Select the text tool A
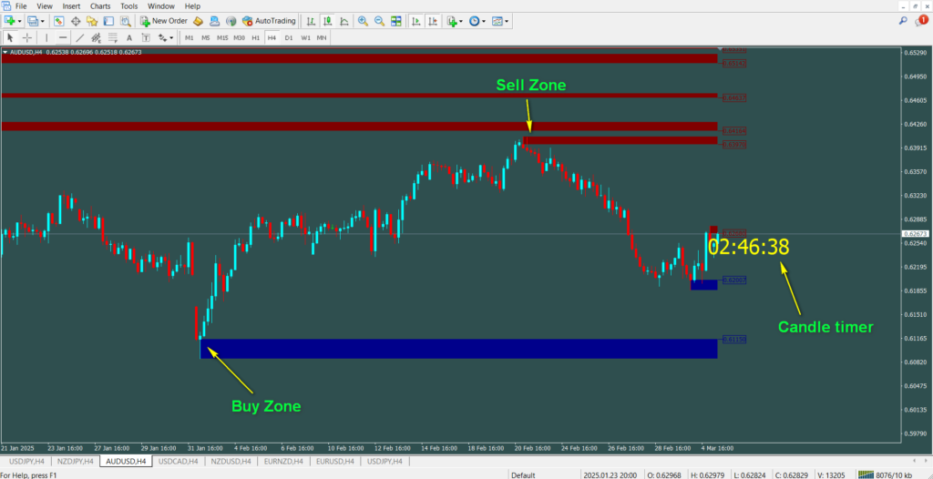Image resolution: width=933 pixels, height=479 pixels. [129, 38]
